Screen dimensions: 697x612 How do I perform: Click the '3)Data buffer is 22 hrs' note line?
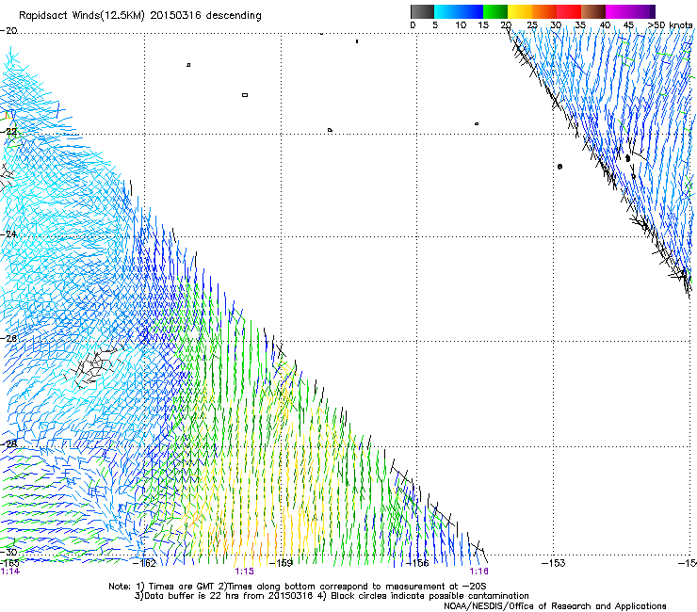pos(332,596)
